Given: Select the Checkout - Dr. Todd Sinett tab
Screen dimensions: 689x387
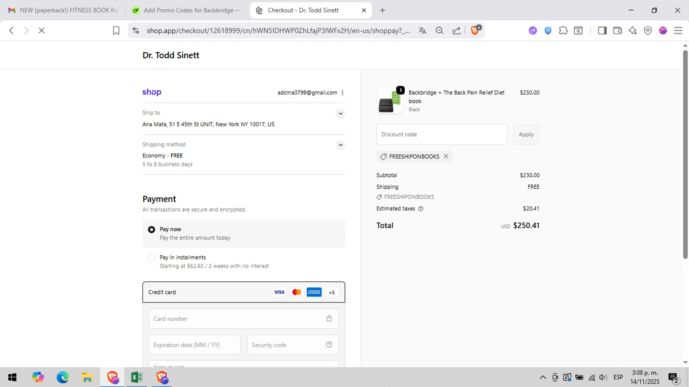Looking at the screenshot, I should pyautogui.click(x=311, y=10).
